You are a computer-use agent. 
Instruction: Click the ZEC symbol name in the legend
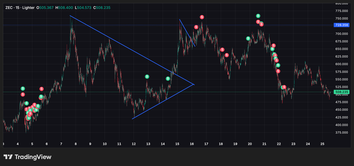pos(9,8)
